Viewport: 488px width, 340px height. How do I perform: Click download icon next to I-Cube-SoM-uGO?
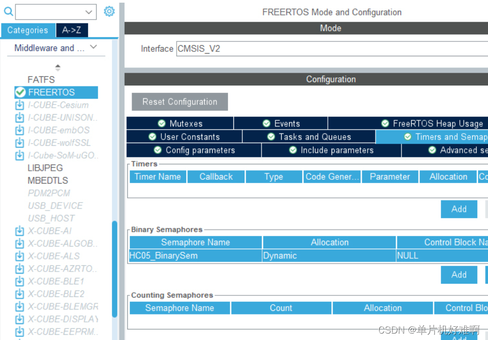pyautogui.click(x=20, y=155)
